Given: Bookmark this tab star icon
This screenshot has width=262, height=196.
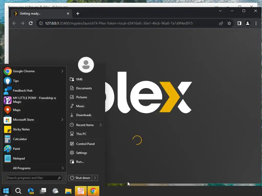Looking at the screenshot, I should 229,23.
